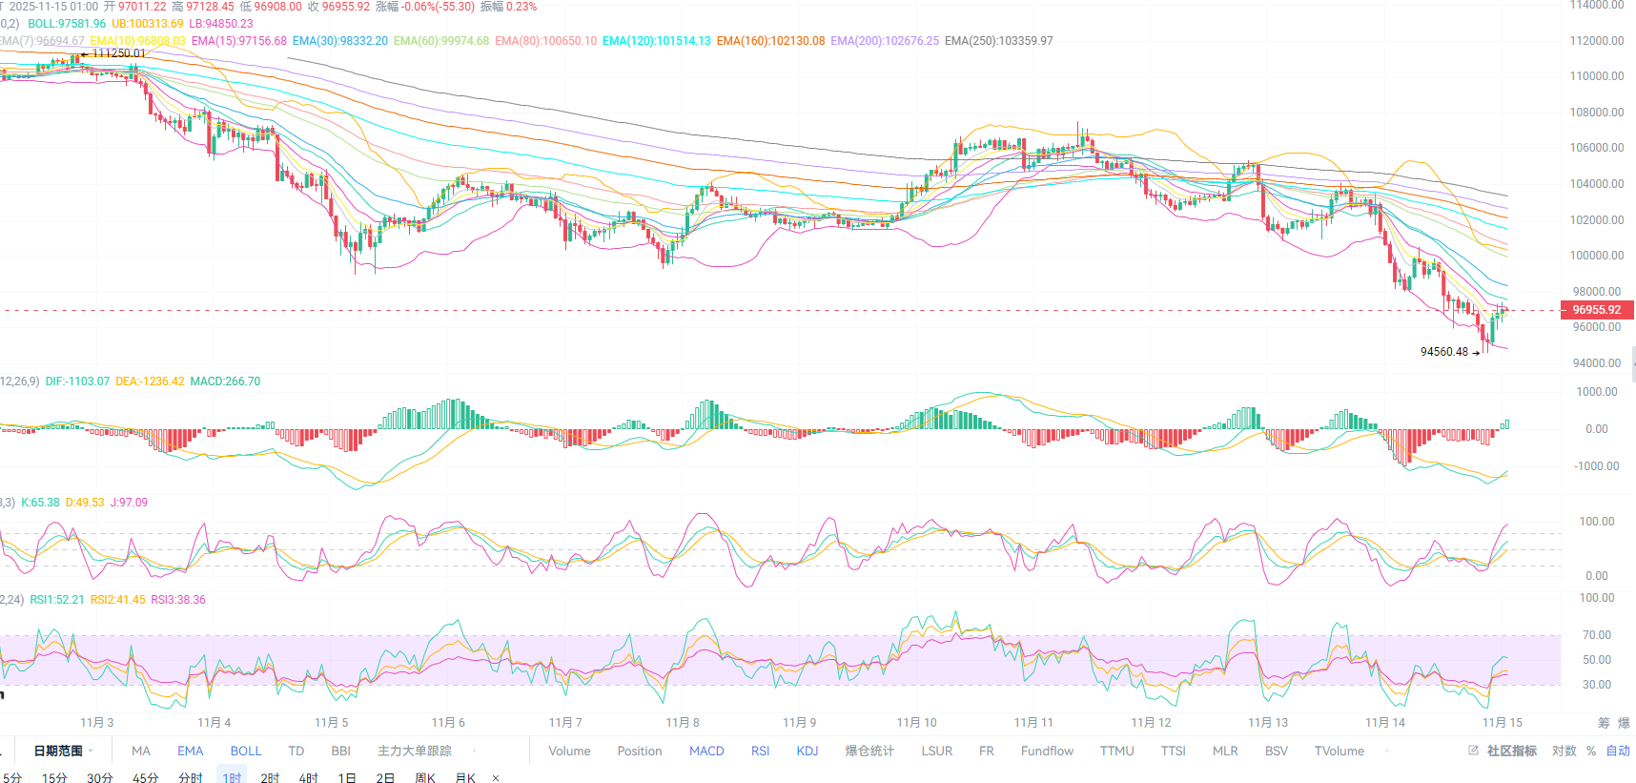Image resolution: width=1636 pixels, height=783 pixels.
Task: Click the 自动 auto-scale button
Action: [x=1618, y=751]
